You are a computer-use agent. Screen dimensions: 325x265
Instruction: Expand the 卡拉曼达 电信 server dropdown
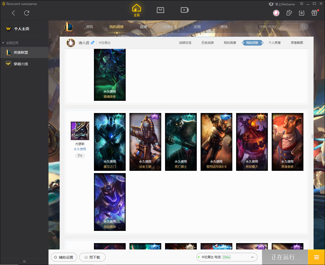(x=227, y=257)
